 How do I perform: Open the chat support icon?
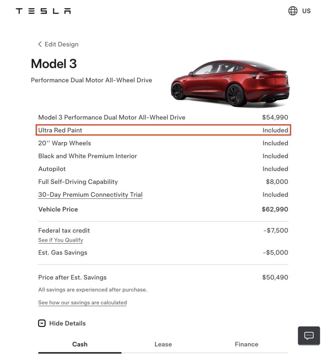coord(309,335)
